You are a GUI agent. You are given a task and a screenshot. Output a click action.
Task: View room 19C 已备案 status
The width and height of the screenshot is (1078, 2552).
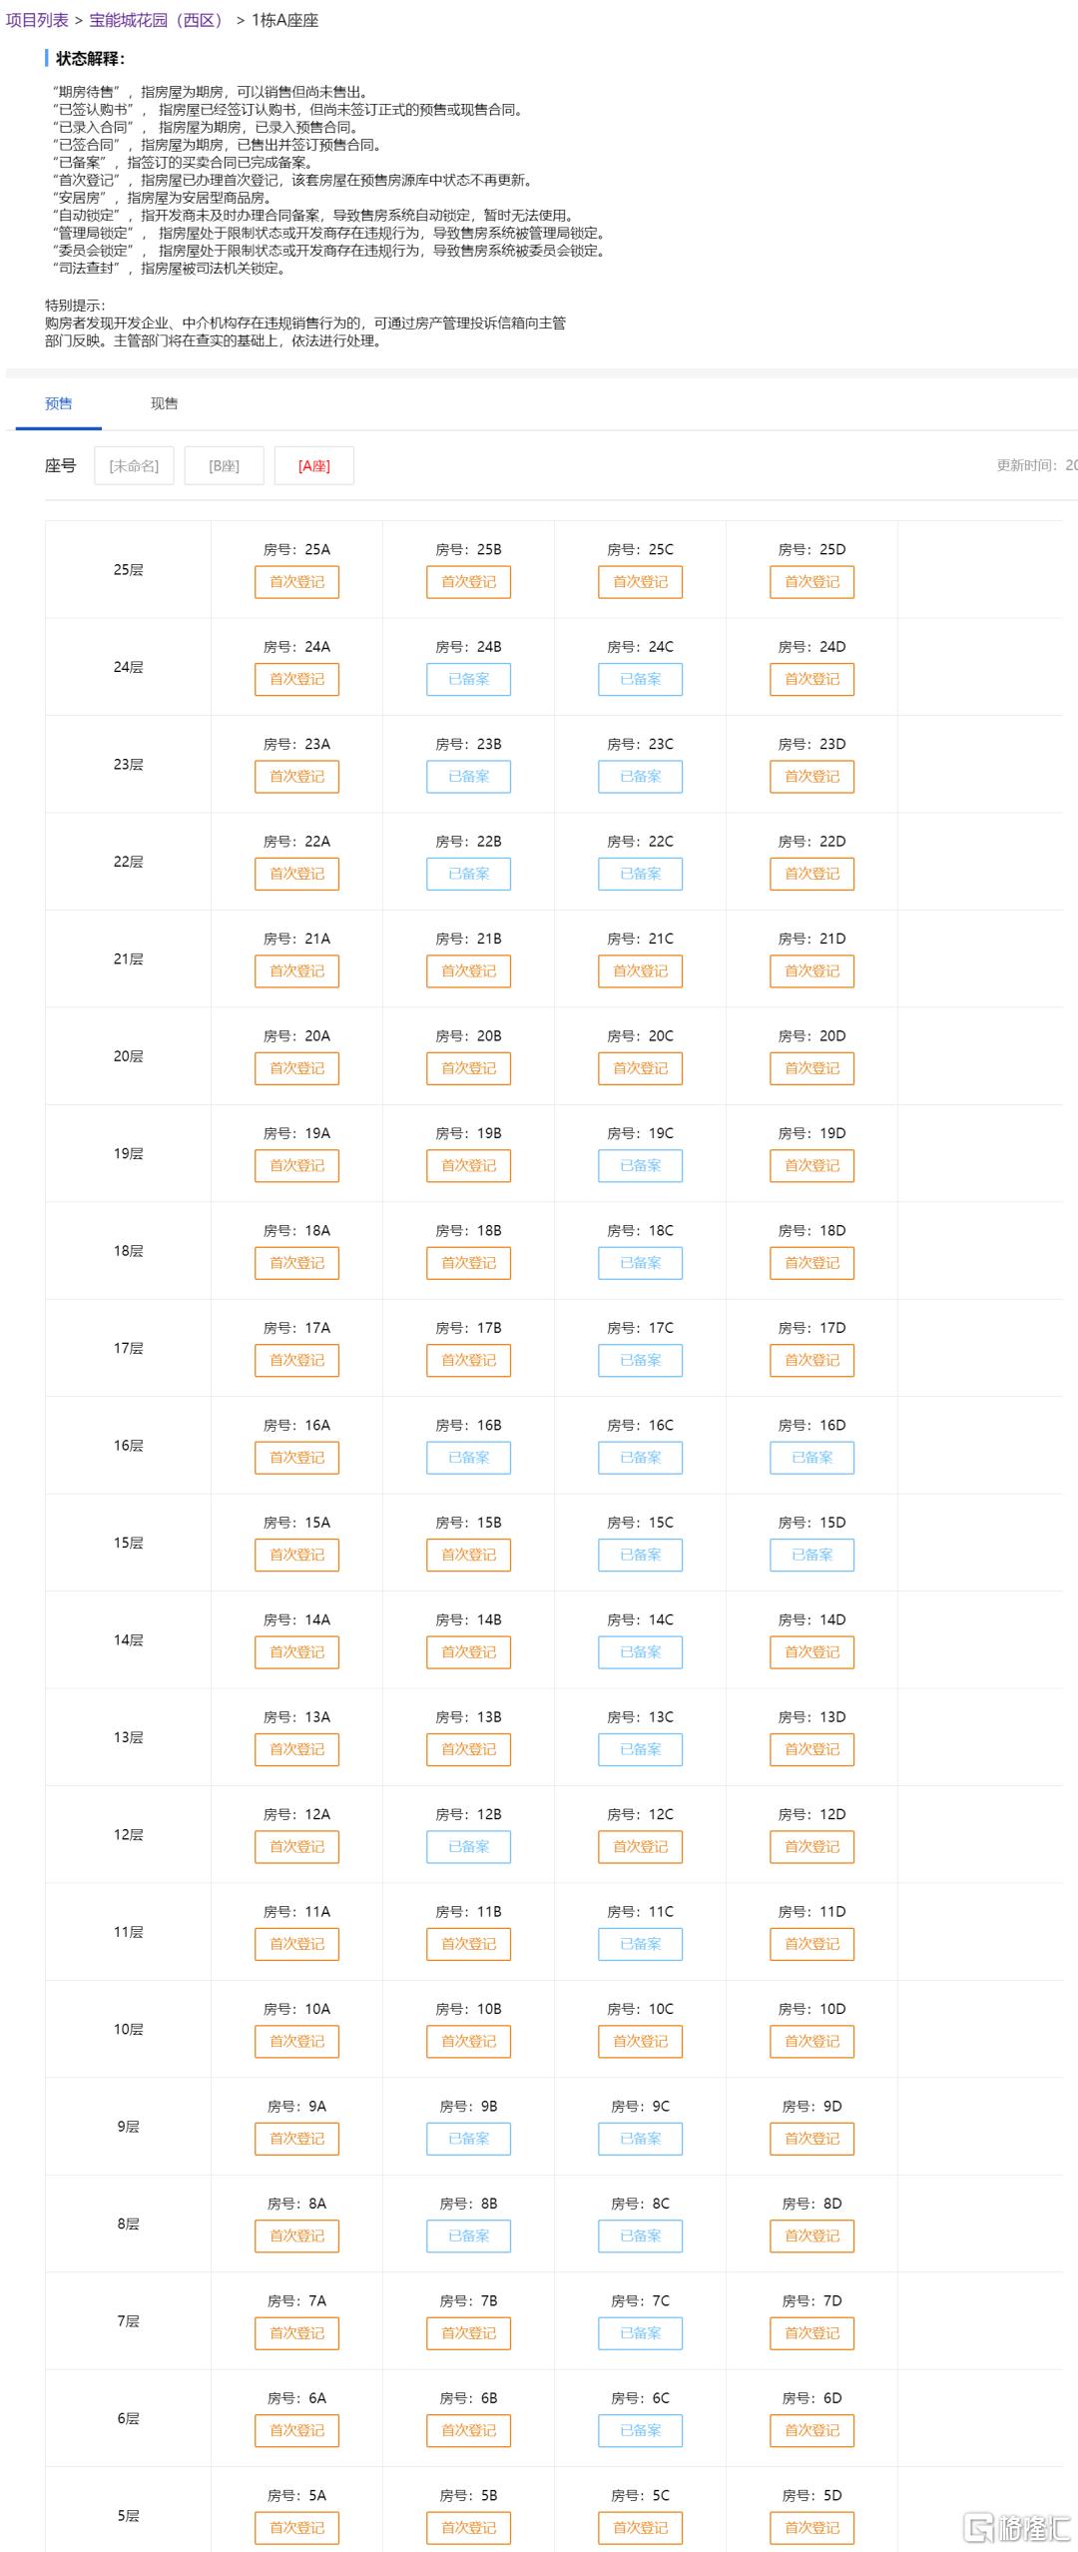tap(640, 1166)
